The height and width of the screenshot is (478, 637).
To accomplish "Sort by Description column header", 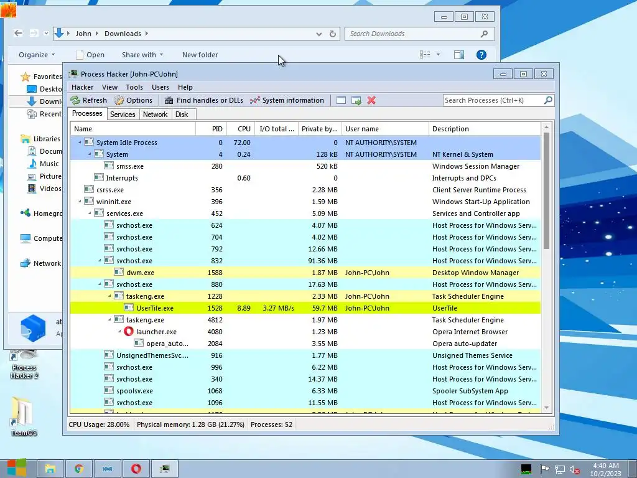I will click(x=485, y=129).
